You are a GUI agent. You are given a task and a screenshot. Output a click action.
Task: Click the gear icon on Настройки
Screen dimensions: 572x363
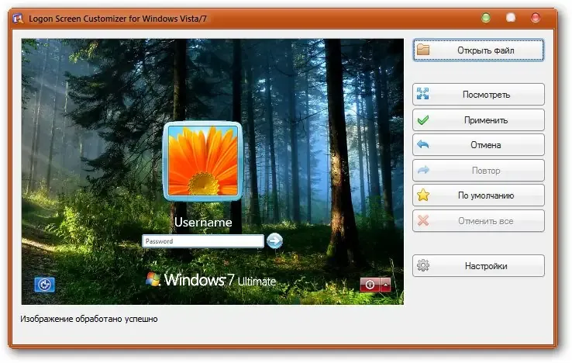422,265
